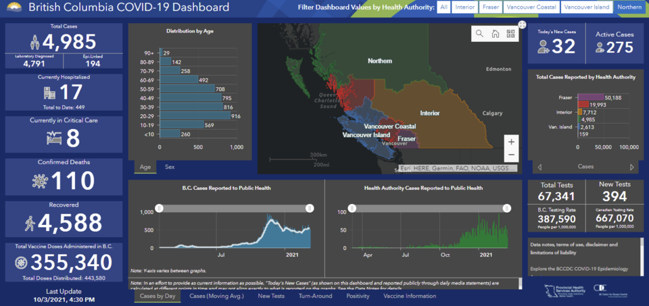Click the Total Tests 67,341 value
This screenshot has height=306, width=649.
(556, 196)
